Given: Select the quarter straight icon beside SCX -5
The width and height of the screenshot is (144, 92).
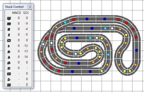Looking at the screenshot, I should (x=9, y=35).
